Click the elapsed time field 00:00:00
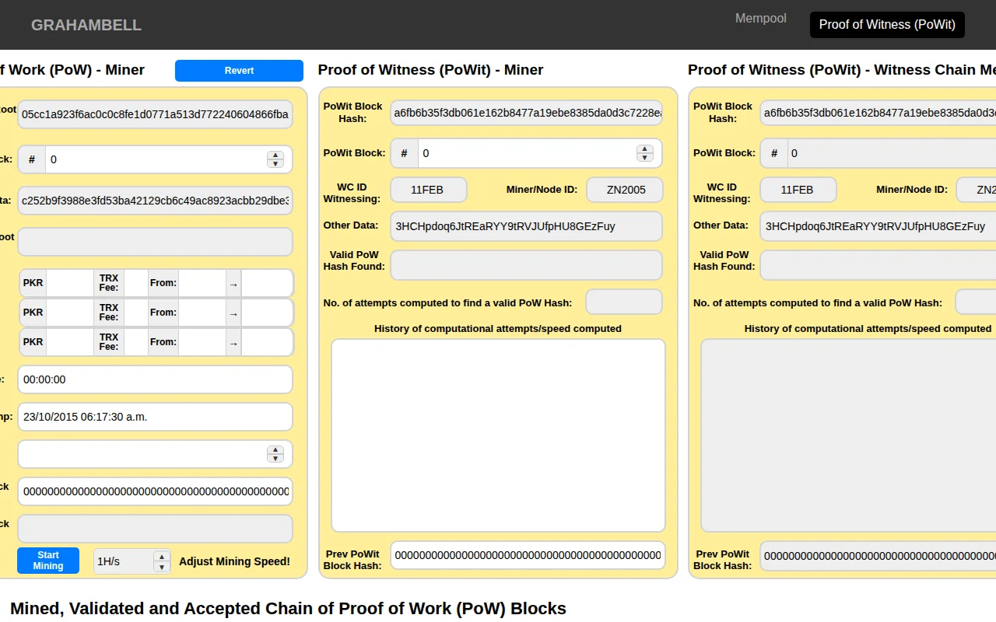Image resolution: width=996 pixels, height=622 pixels. coord(155,379)
